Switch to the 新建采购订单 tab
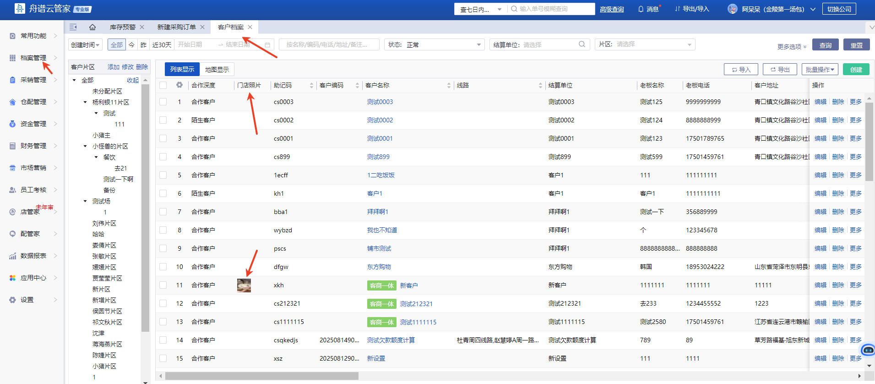875x384 pixels. [x=176, y=27]
